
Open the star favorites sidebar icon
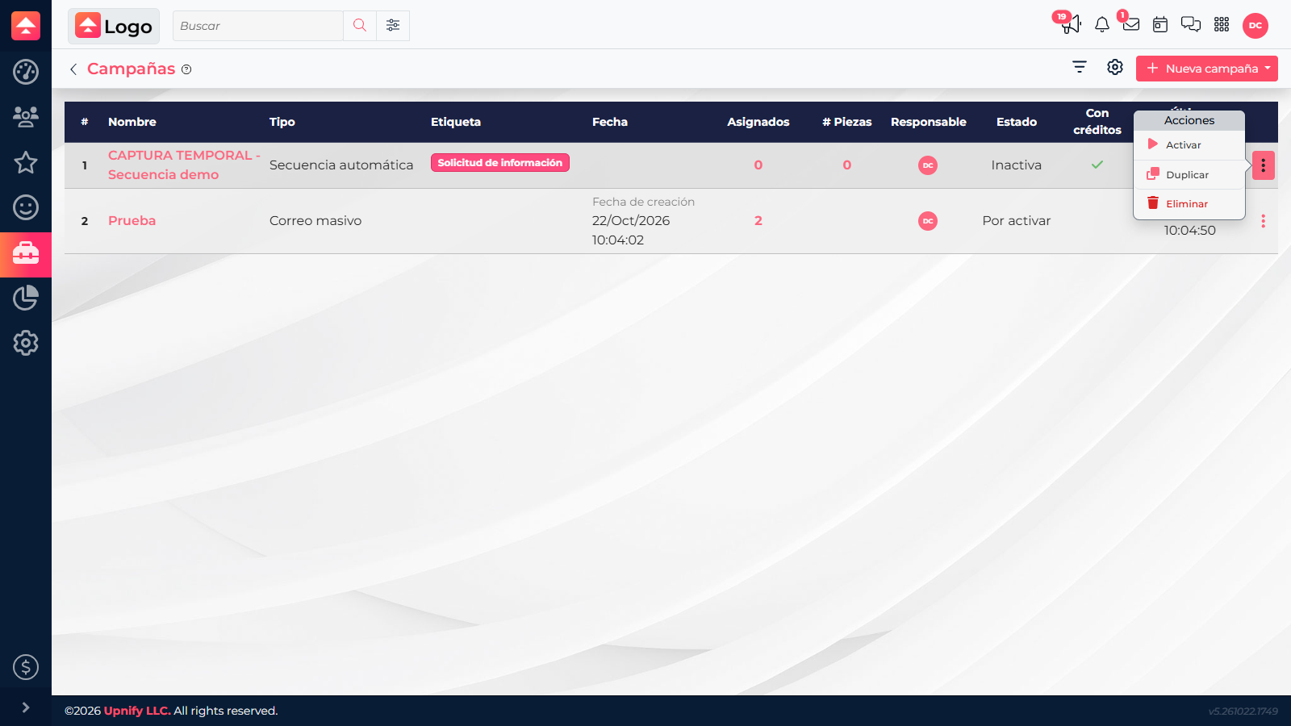26,162
